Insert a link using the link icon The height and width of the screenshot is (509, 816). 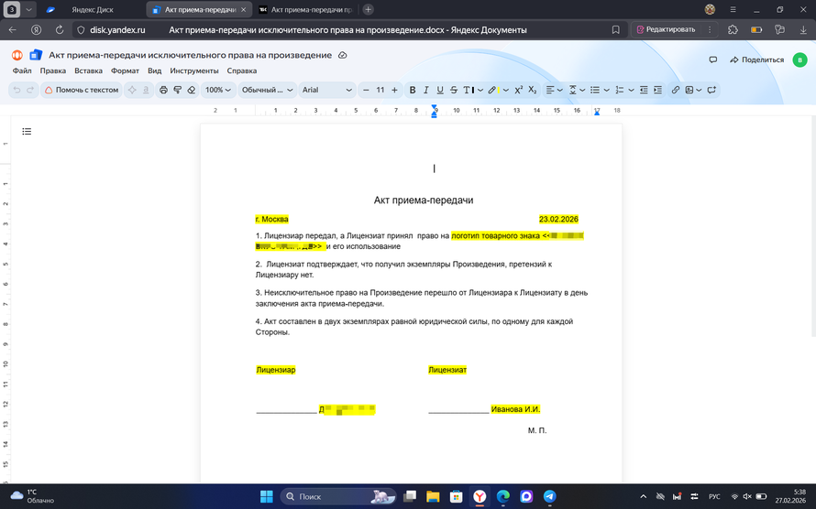676,90
